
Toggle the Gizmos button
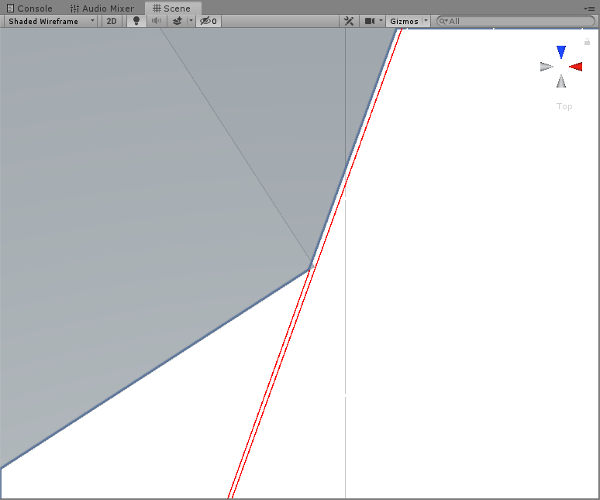coord(404,21)
